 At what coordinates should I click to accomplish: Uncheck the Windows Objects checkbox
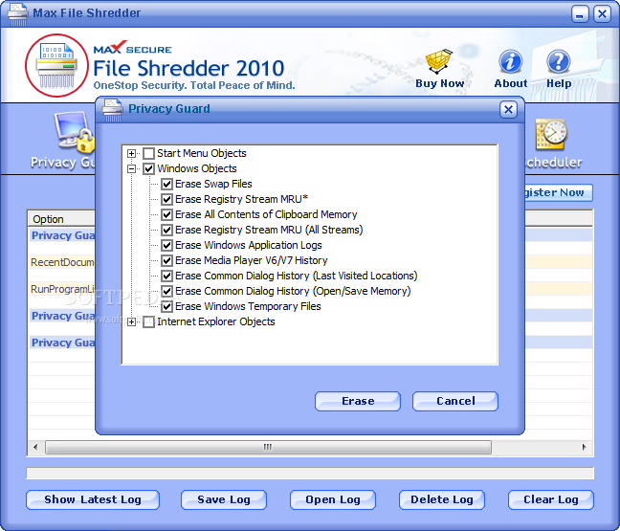point(148,168)
